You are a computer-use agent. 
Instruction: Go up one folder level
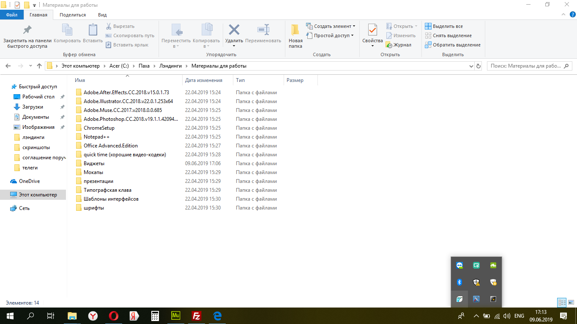tap(39, 66)
